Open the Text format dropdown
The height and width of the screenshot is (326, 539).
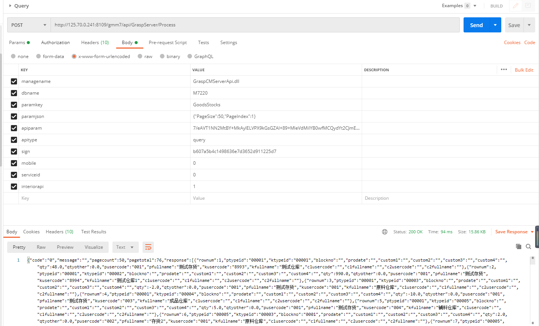125,247
